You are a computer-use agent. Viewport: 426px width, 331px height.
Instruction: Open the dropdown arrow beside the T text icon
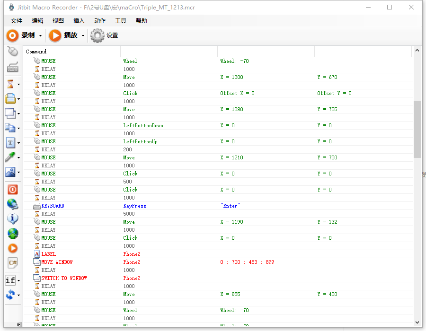[x=18, y=143]
